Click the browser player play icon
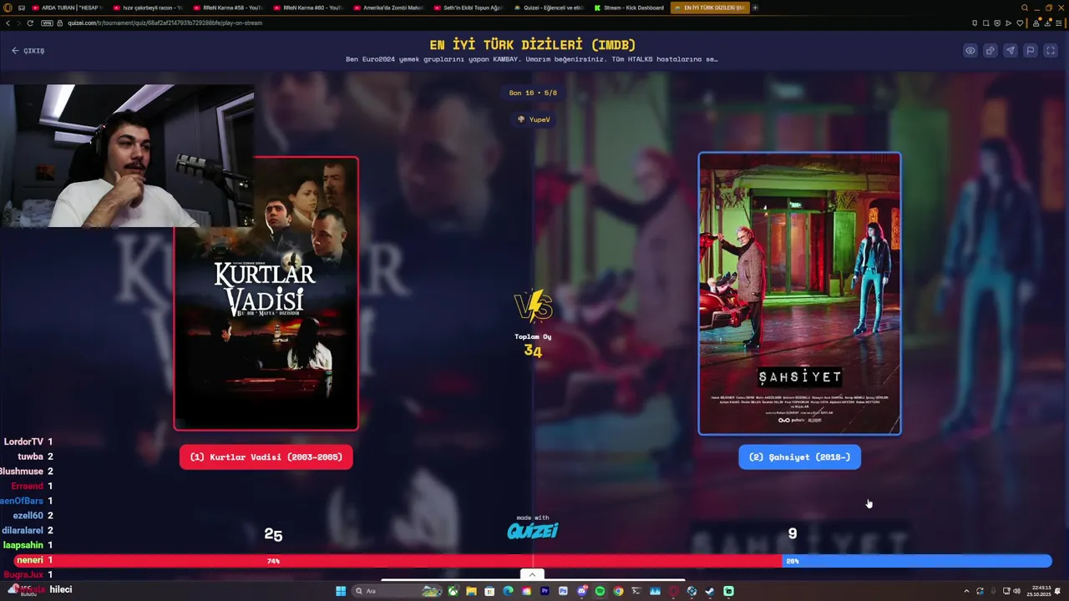Image resolution: width=1069 pixels, height=601 pixels. point(1008,23)
